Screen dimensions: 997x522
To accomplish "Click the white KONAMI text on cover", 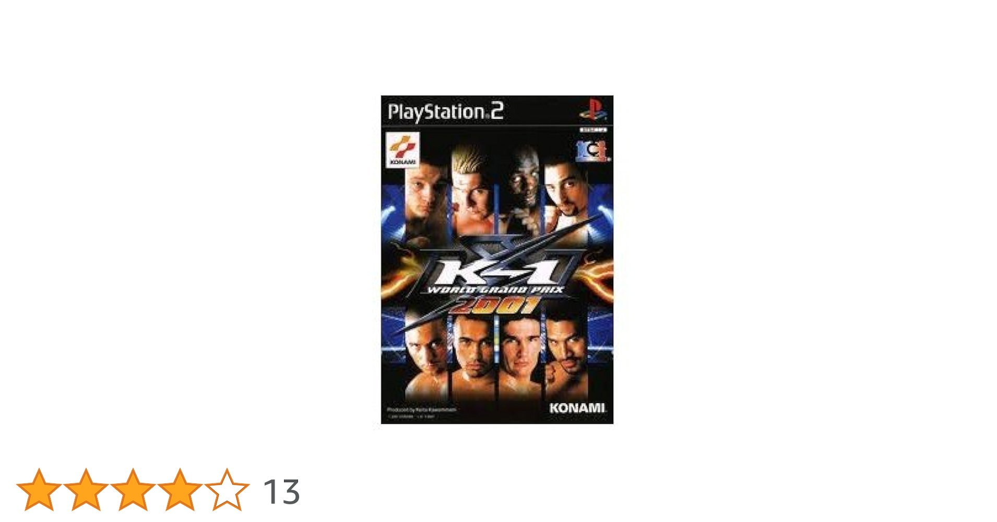I will click(x=577, y=408).
